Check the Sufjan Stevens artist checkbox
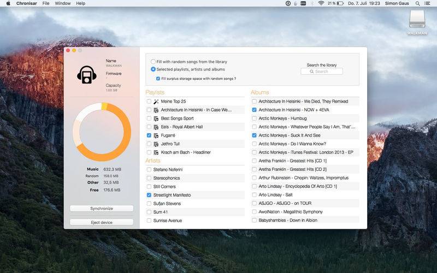This screenshot has height=273, width=437. [149, 204]
